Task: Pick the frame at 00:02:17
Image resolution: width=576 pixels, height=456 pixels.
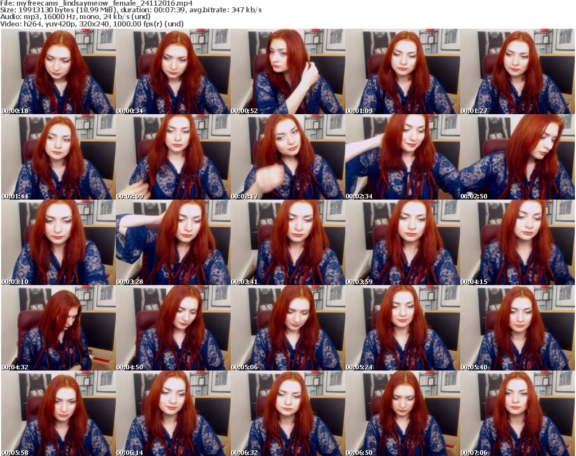Action: pos(287,157)
